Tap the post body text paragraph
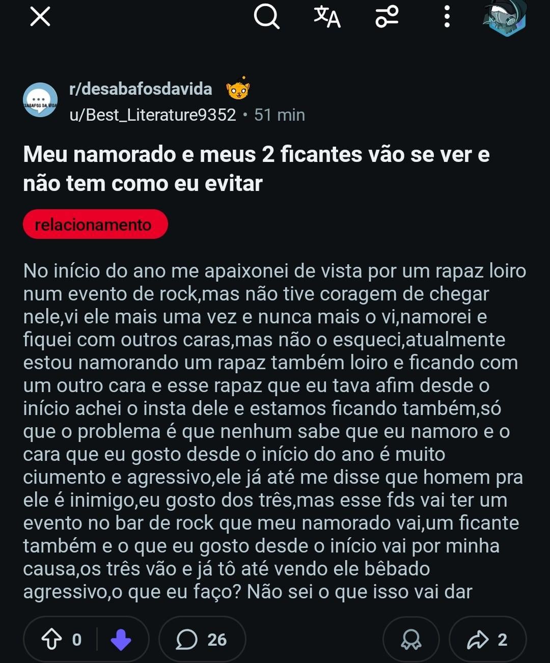 coord(275,431)
